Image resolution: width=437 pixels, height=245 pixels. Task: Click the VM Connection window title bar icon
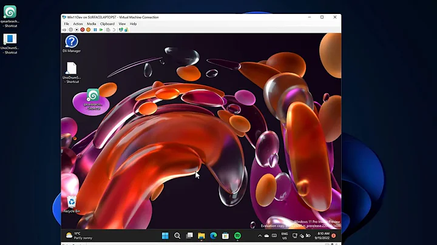pos(64,17)
